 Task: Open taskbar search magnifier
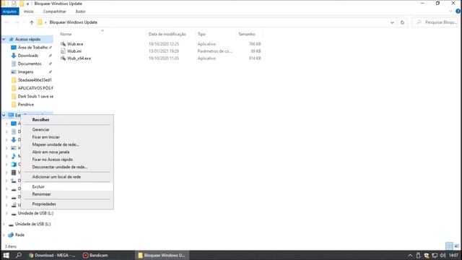tap(19, 255)
